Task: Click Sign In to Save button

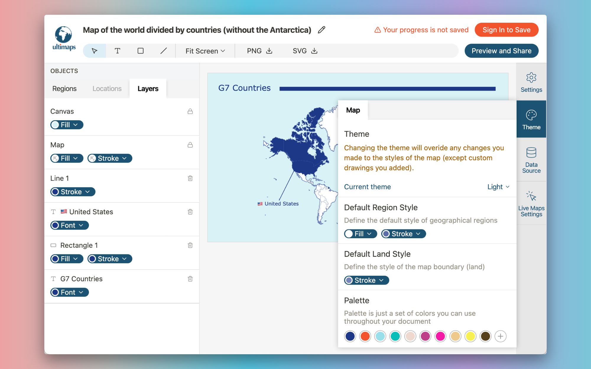Action: (506, 30)
